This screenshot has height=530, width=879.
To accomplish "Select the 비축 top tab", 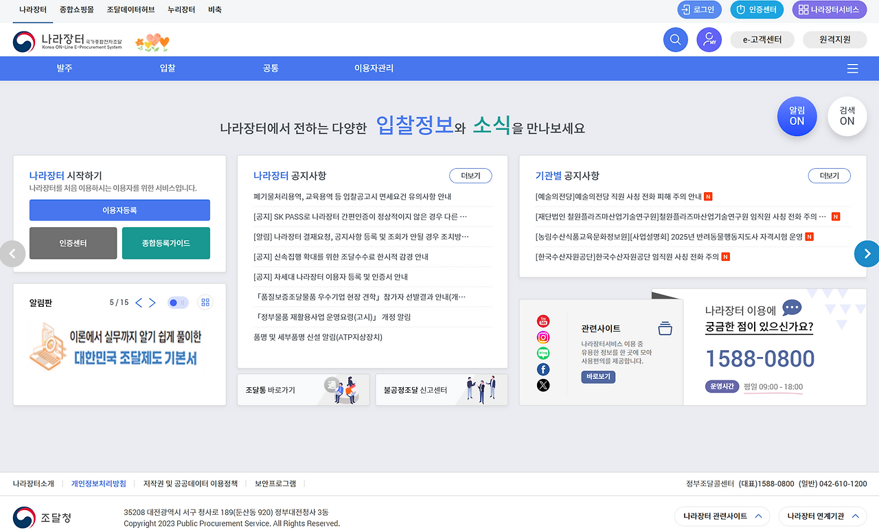I will point(214,10).
